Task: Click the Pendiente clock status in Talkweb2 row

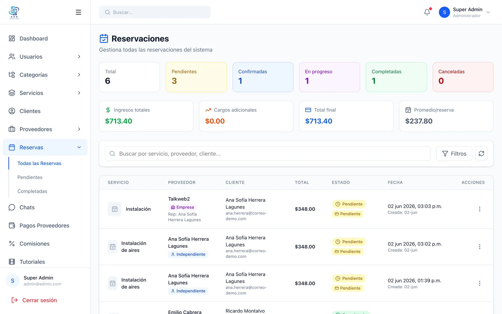Action: pos(349,204)
